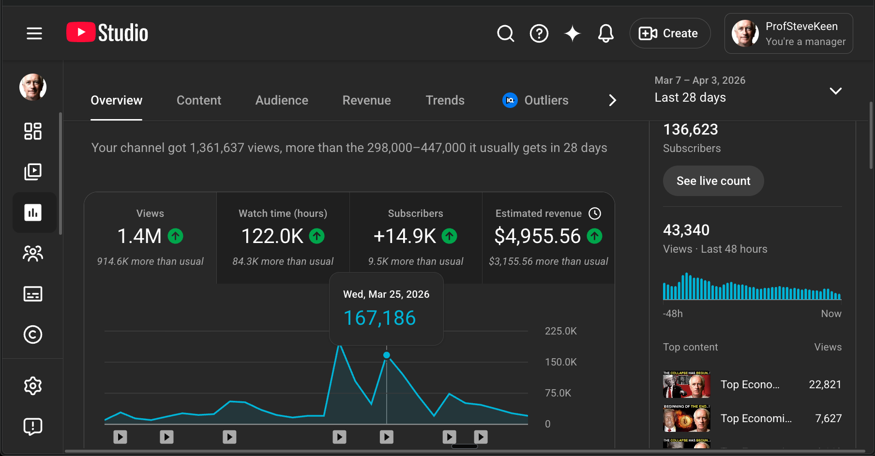Click the clock icon beside Estimated revenue

tap(595, 213)
